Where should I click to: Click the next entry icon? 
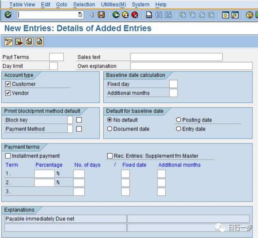click(40, 42)
